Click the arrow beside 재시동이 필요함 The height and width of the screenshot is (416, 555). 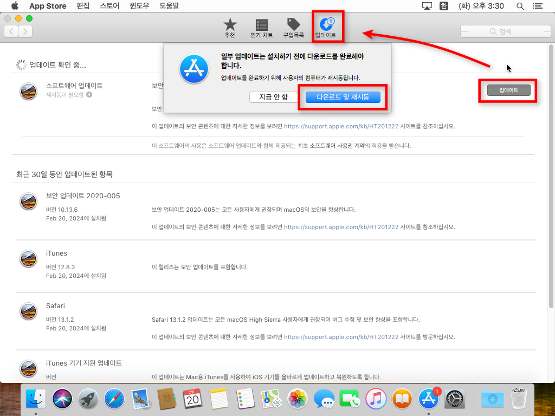tap(89, 94)
